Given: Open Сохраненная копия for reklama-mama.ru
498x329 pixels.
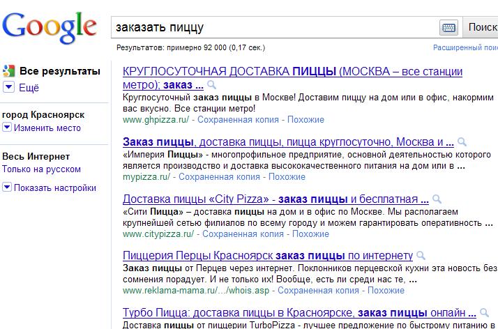Looking at the screenshot, I should (x=318, y=290).
